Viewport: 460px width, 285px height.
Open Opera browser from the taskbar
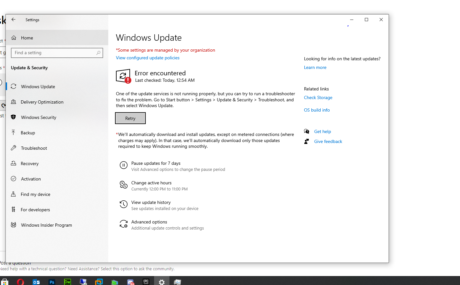click(x=21, y=282)
